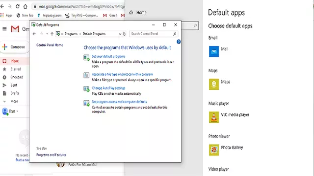Click the Maps app icon

tap(214, 84)
